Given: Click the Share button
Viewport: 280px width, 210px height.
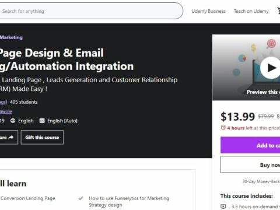Looking at the screenshot, I should click(x=9, y=137).
